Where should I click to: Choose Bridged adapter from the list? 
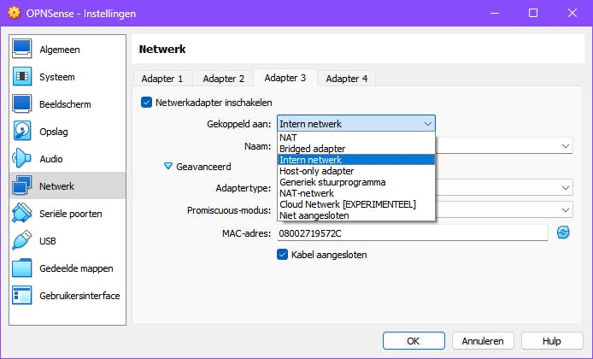[x=312, y=149]
